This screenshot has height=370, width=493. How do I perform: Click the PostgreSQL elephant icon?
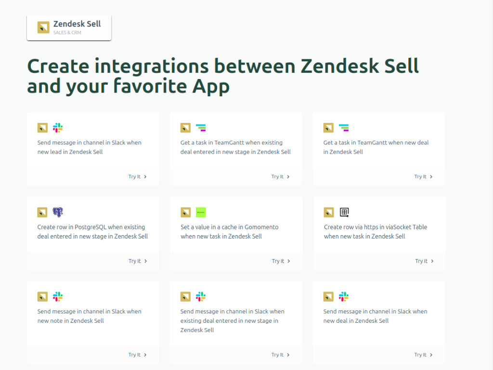pyautogui.click(x=58, y=212)
